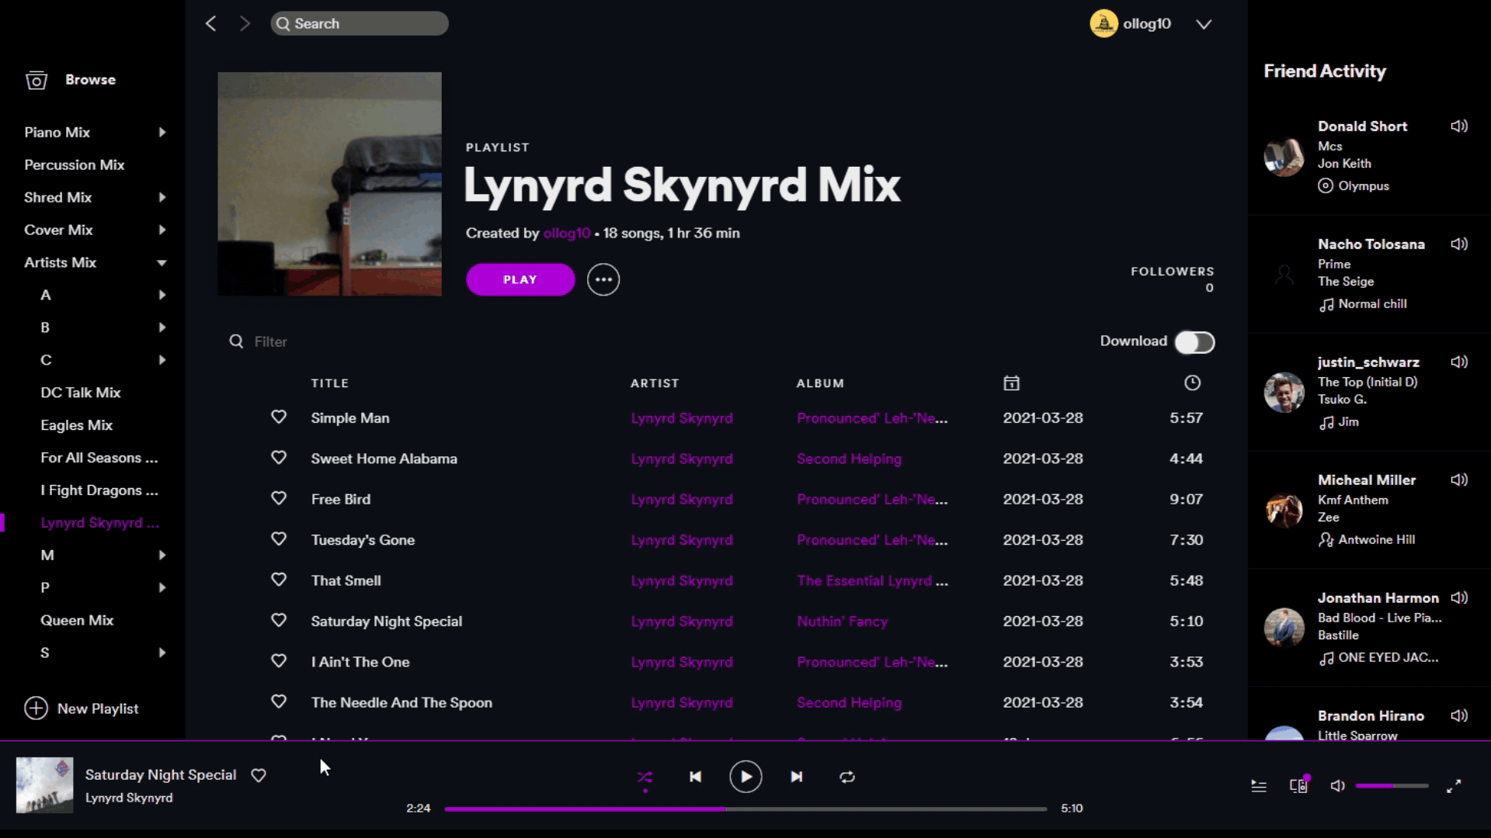Collapse the Artists Mix folder

162,263
